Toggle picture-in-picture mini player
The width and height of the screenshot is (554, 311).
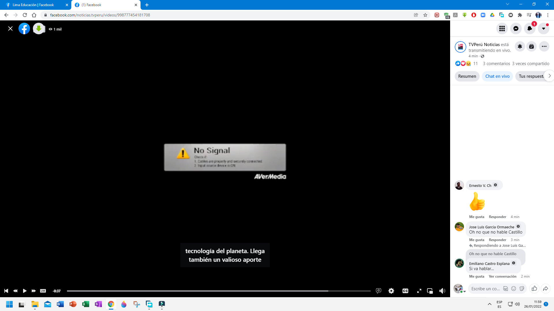[x=430, y=291]
